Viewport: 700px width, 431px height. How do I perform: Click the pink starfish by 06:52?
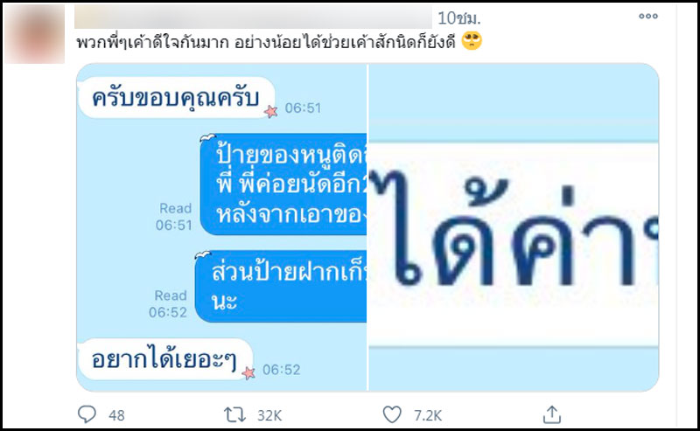pyautogui.click(x=248, y=372)
